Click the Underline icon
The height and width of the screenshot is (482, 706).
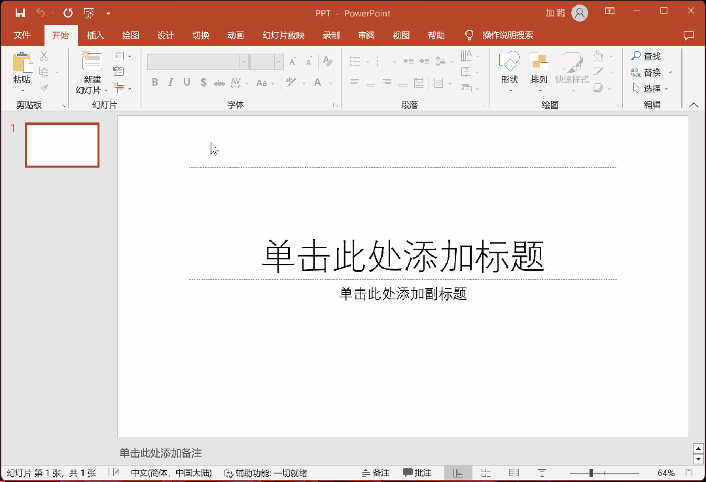(186, 83)
